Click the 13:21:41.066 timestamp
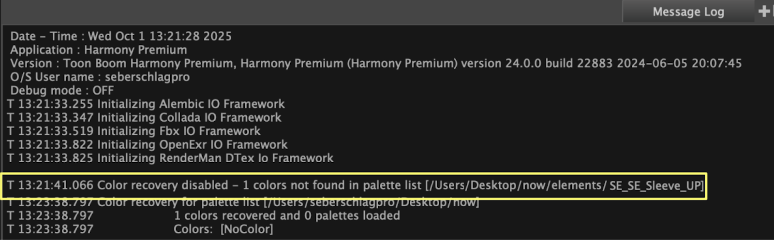 pyautogui.click(x=56, y=185)
